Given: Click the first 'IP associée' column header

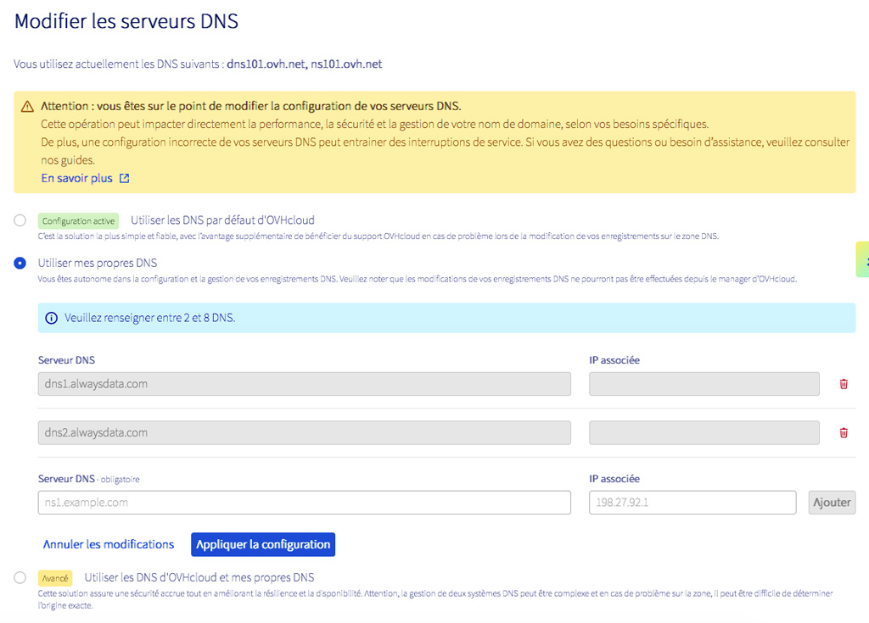Looking at the screenshot, I should click(x=614, y=360).
